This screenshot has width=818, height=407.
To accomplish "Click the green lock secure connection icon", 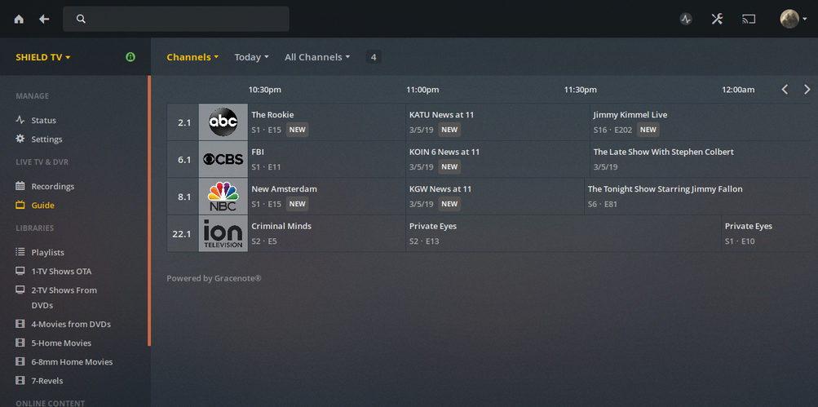I will point(130,57).
